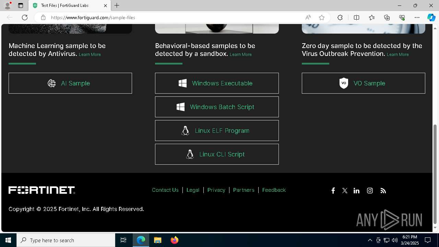Image resolution: width=439 pixels, height=247 pixels.
Task: Open Fortinet's LinkedIn icon
Action: click(357, 190)
